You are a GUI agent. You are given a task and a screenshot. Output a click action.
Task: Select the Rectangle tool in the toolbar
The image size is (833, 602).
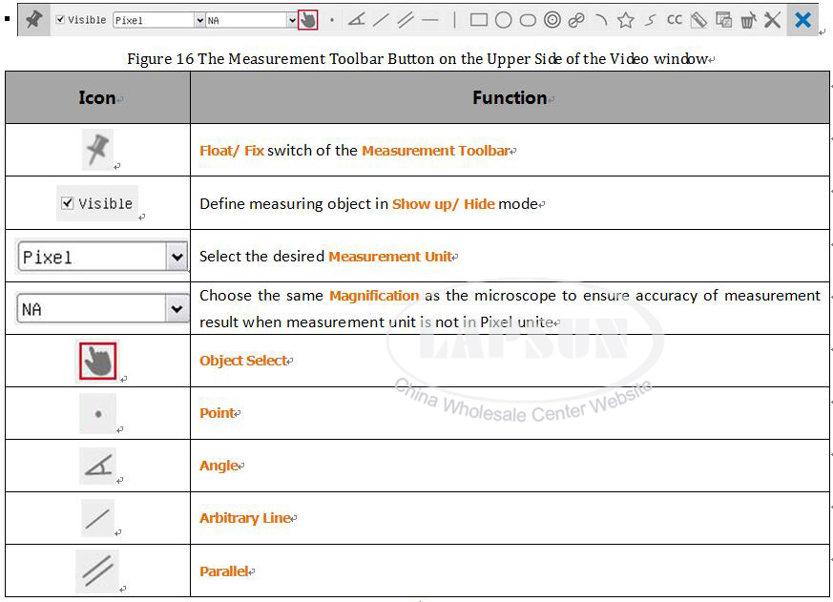[x=479, y=20]
